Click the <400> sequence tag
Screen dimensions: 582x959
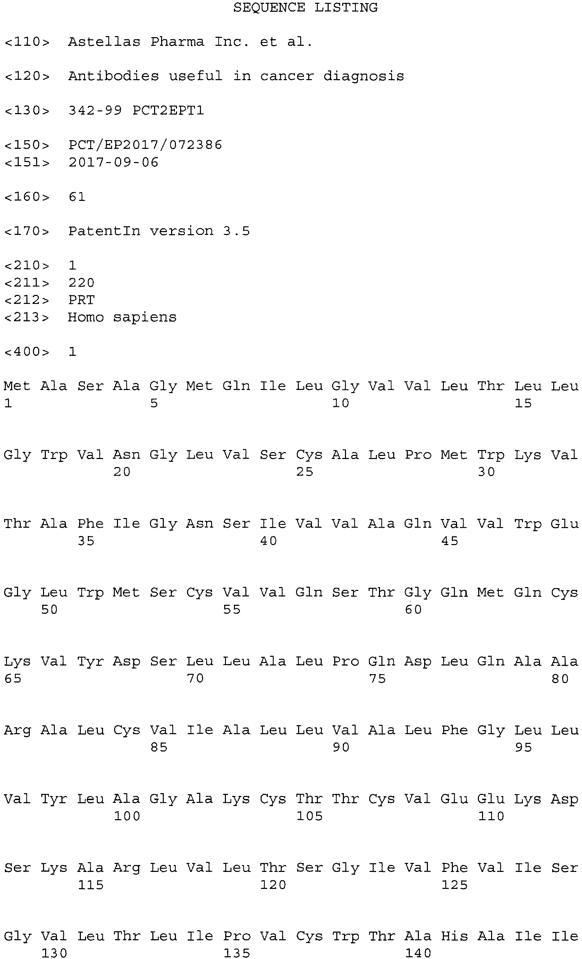27,352
